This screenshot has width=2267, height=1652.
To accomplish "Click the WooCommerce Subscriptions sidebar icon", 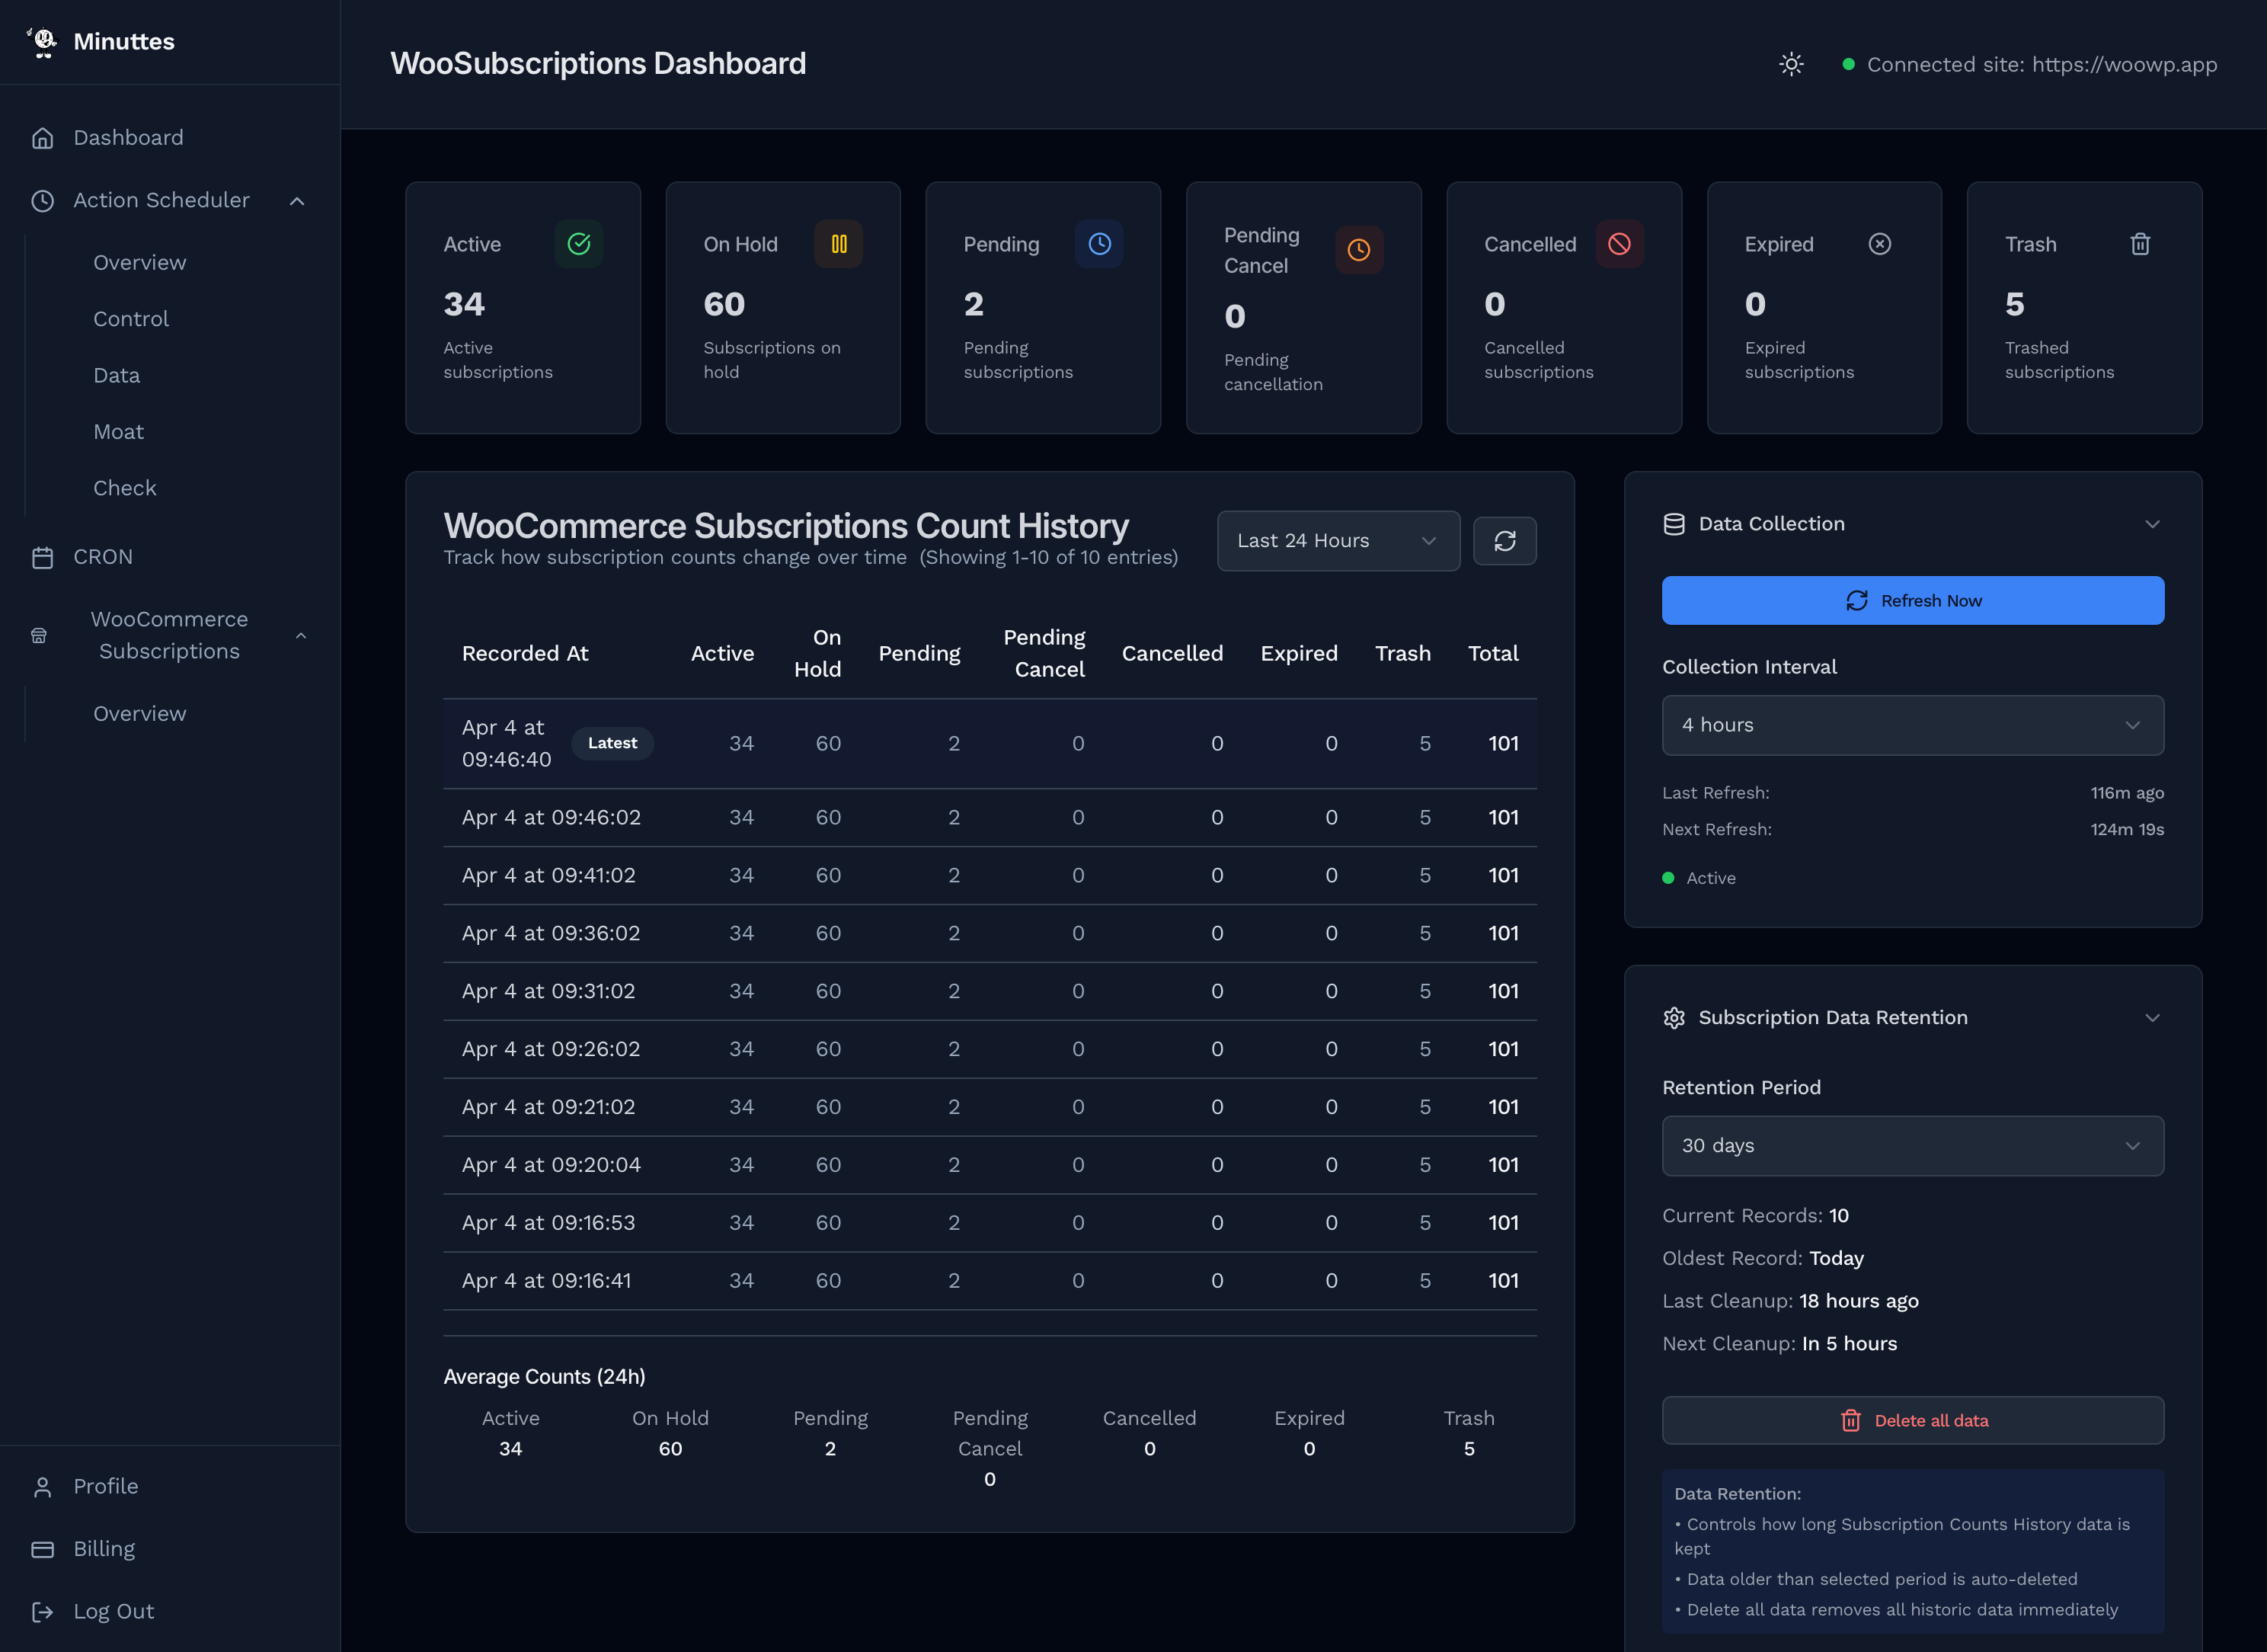I will pyautogui.click(x=38, y=634).
